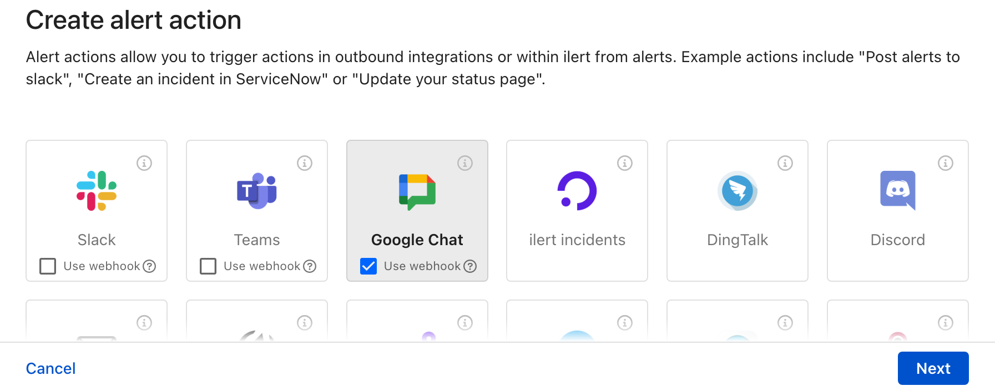Select the DingTalk logo
This screenshot has width=995, height=391.
pos(738,191)
